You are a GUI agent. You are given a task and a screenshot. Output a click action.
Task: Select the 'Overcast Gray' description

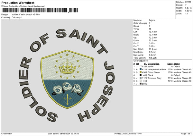point(155,78)
